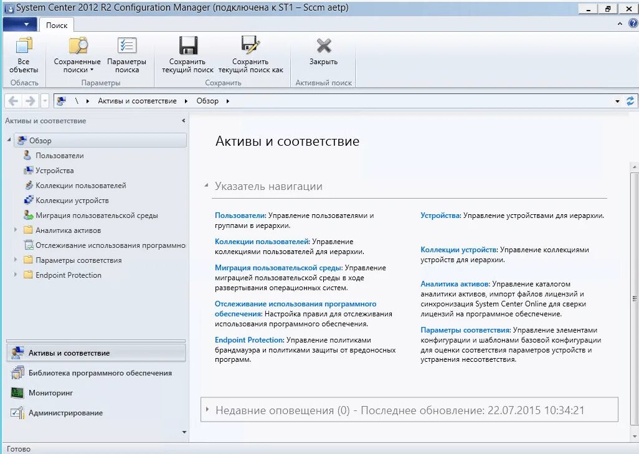Image resolution: width=639 pixels, height=454 pixels.
Task: Open the Мониторинг workspace
Action: (96, 393)
